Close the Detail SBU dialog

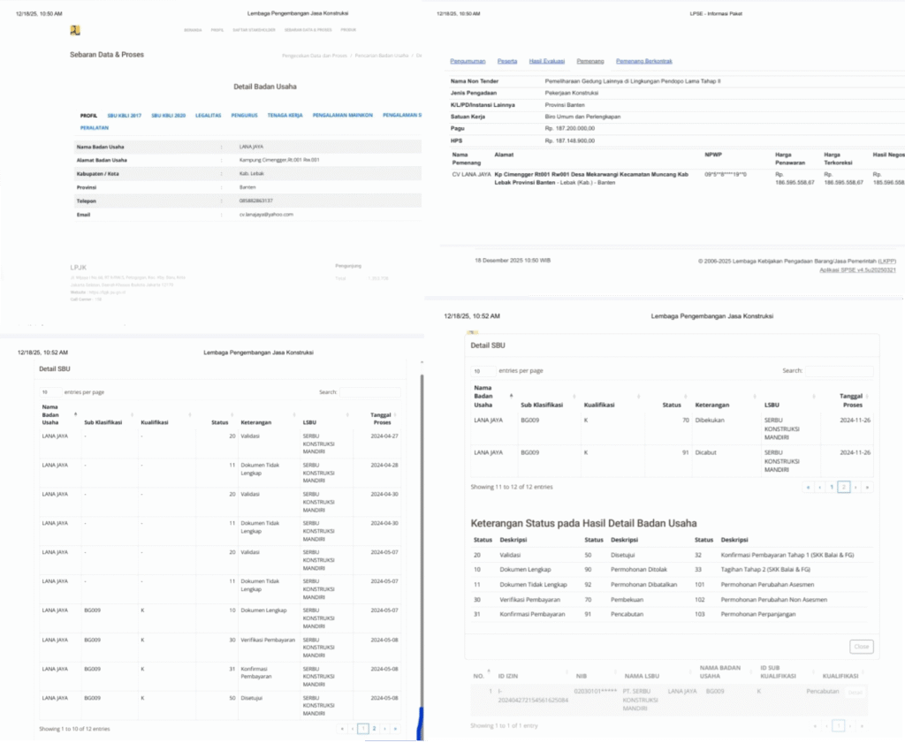tap(861, 647)
